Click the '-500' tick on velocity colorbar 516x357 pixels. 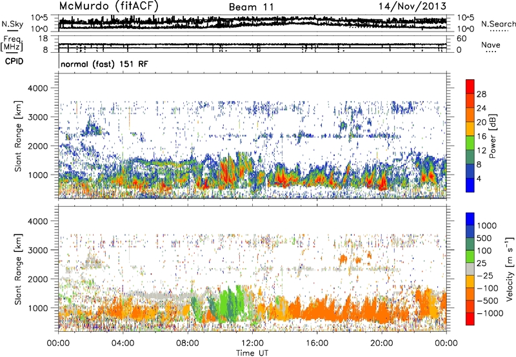(488, 300)
